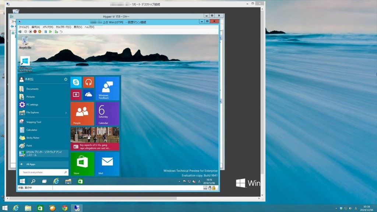Image resolution: width=377 pixels, height=212 pixels.
Task: Open the Store tile
Action: click(82, 164)
